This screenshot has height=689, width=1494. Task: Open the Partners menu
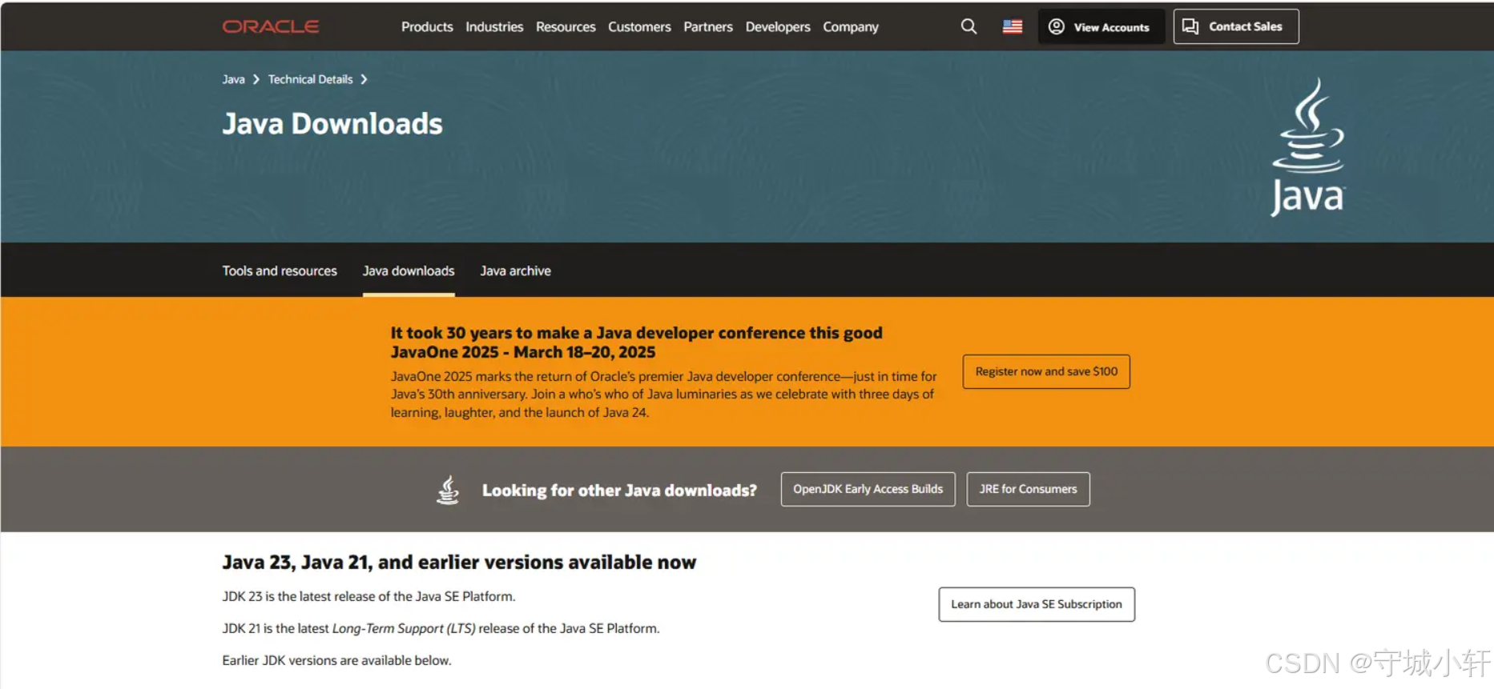pos(708,26)
